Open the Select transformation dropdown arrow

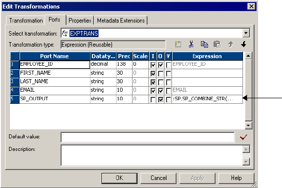pyautogui.click(x=246, y=33)
